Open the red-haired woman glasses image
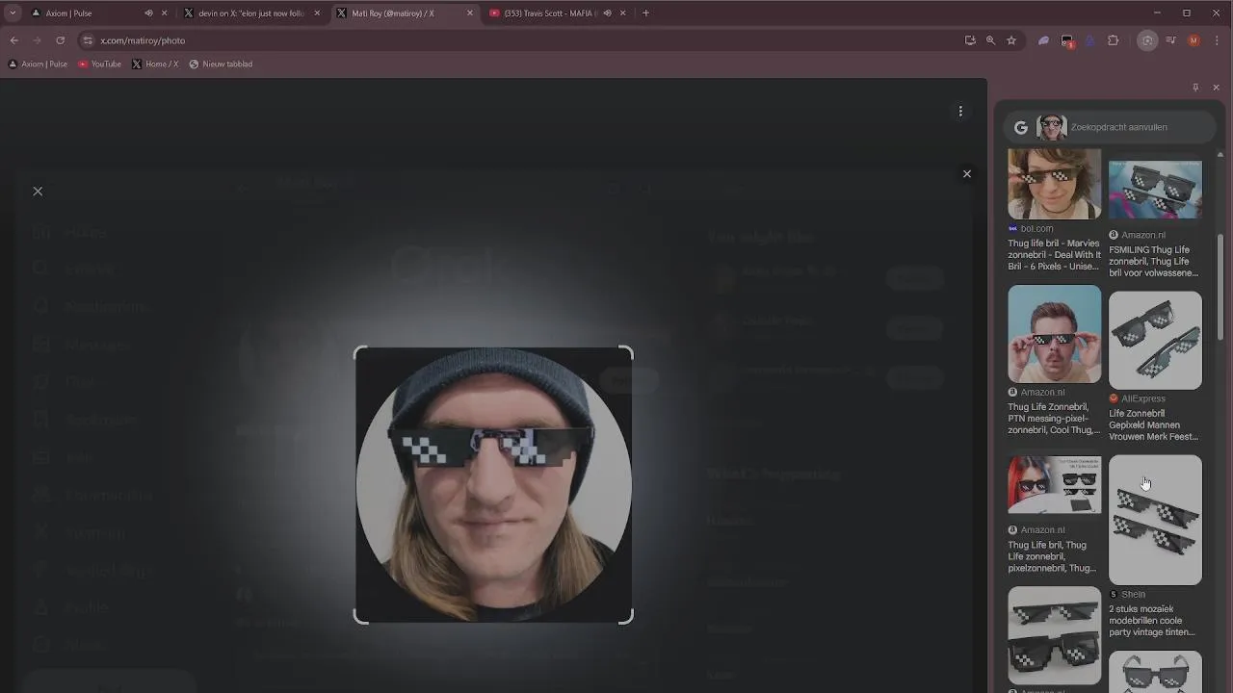1233x693 pixels. click(x=1055, y=485)
